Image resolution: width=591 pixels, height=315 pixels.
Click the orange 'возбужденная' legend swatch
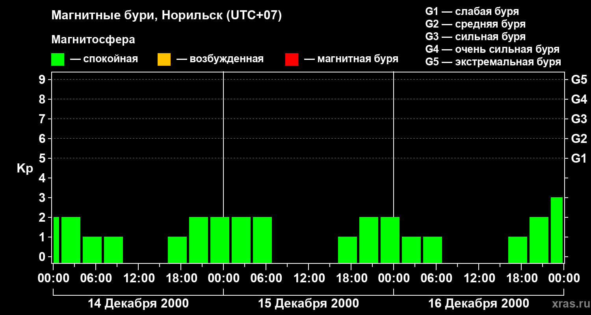(x=164, y=59)
